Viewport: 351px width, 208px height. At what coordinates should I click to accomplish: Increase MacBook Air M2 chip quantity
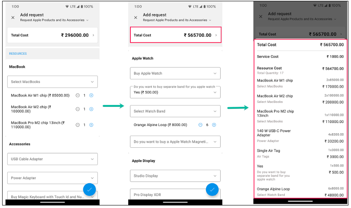click(91, 109)
